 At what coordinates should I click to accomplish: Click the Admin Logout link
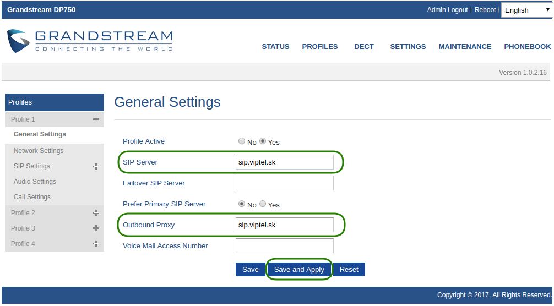[x=447, y=10]
